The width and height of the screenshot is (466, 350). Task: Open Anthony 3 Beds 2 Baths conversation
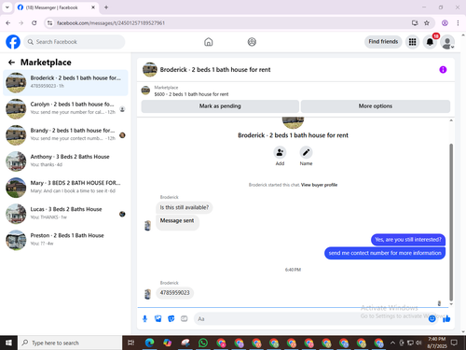pyautogui.click(x=65, y=161)
